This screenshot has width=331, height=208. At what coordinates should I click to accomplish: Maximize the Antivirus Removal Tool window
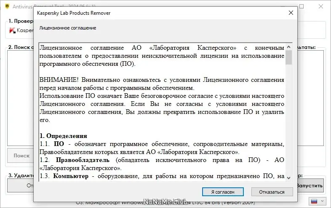pos(302,6)
